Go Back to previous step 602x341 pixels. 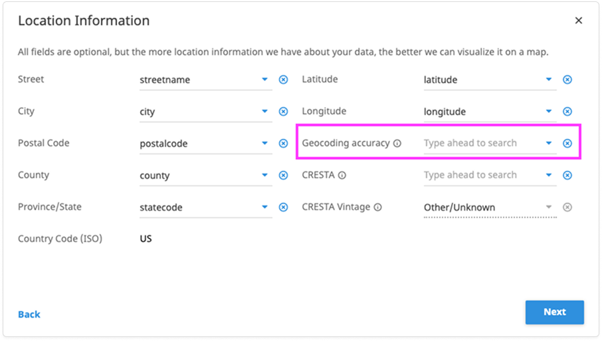pos(29,314)
